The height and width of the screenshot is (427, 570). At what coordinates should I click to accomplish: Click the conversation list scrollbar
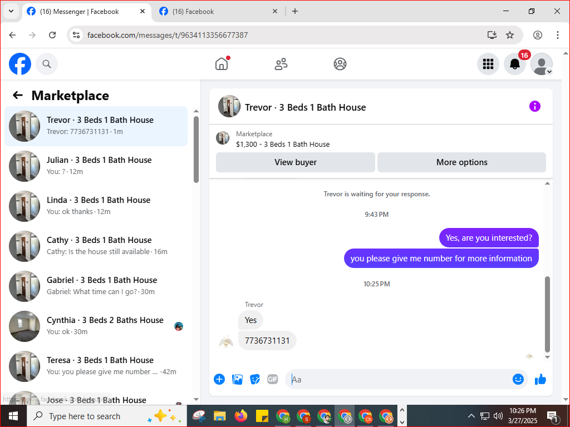196,149
